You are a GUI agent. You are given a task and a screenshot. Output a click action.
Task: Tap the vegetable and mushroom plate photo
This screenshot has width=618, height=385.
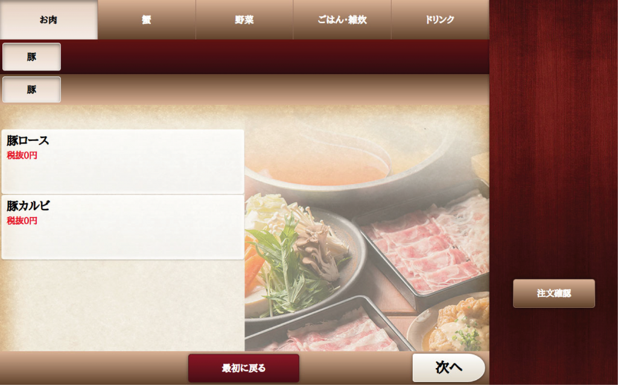pos(299,256)
